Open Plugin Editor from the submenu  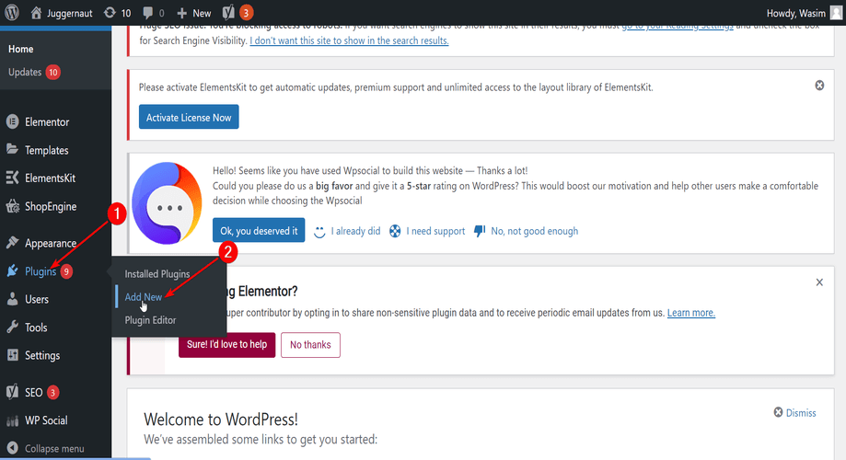[150, 320]
